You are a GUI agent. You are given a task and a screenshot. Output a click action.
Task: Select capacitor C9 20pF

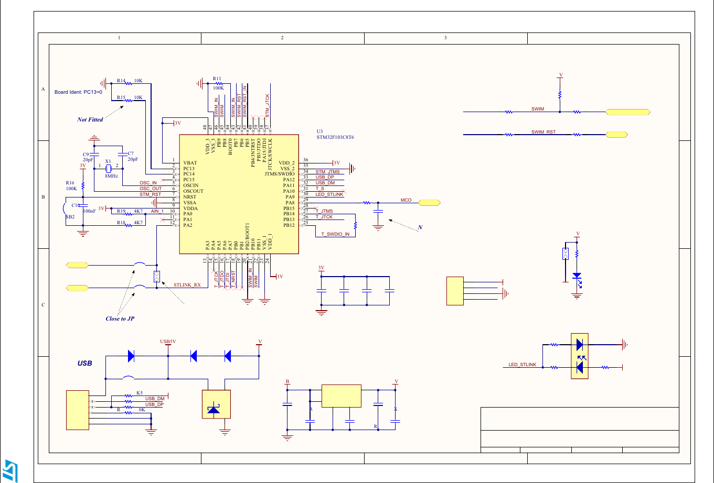93,155
